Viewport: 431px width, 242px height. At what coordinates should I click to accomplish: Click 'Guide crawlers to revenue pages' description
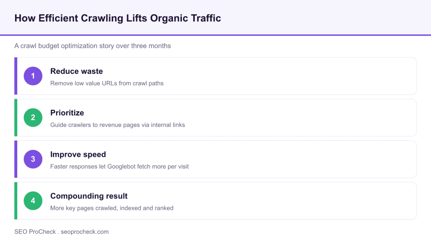[118, 125]
